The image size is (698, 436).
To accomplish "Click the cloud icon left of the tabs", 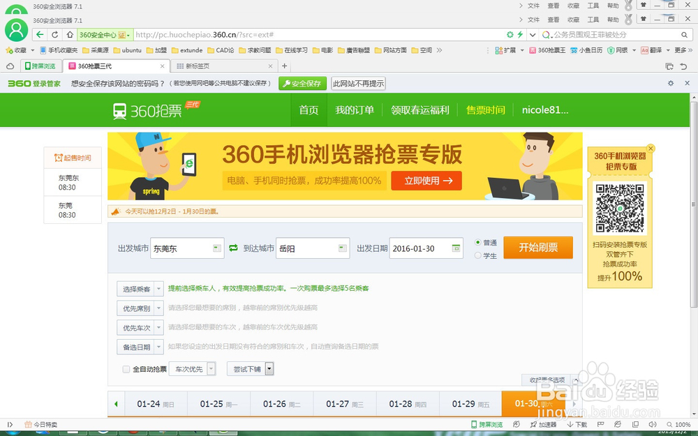I will 10,66.
